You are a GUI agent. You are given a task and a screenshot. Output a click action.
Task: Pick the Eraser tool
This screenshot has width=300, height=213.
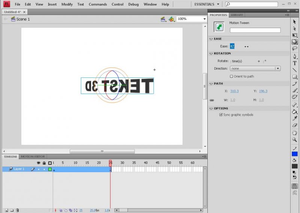tap(295, 125)
